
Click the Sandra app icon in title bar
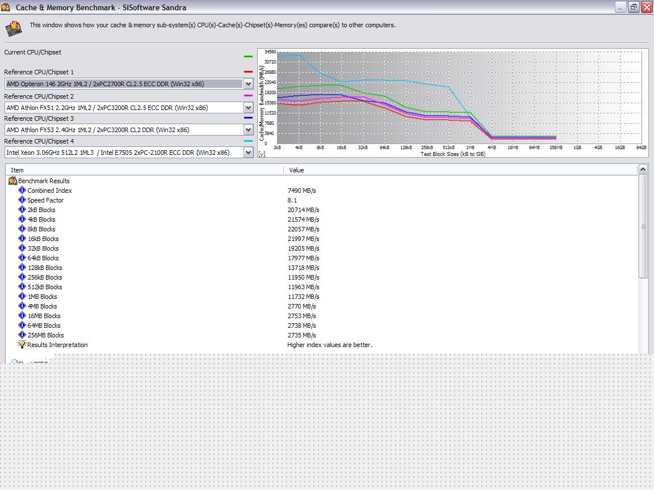(6, 7)
